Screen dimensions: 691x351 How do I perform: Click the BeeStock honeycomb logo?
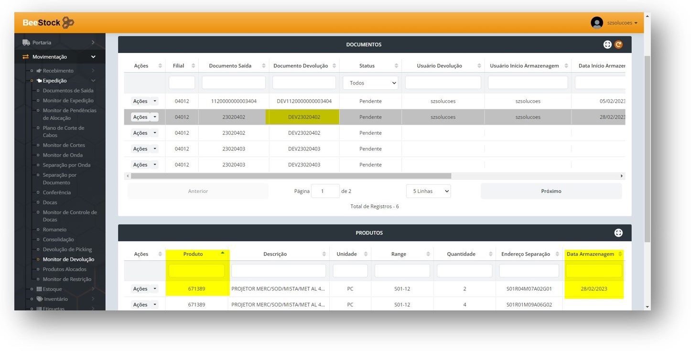point(68,22)
